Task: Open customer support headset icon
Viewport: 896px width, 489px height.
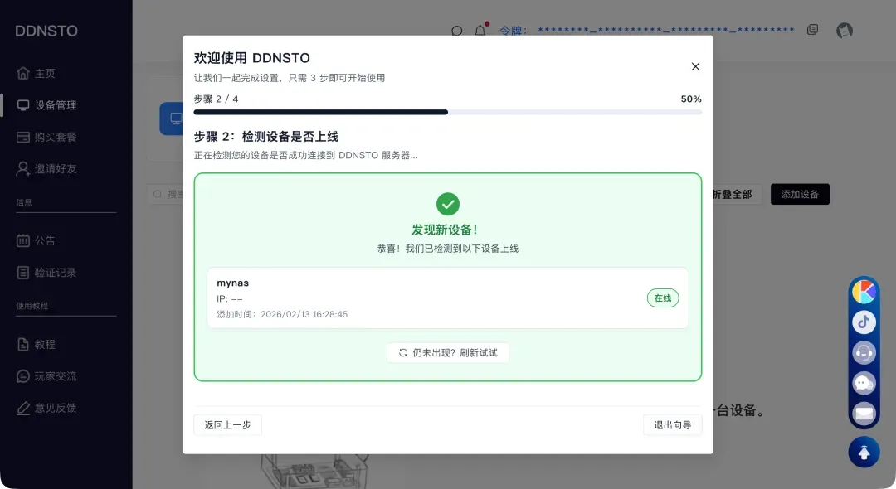Action: (x=864, y=352)
